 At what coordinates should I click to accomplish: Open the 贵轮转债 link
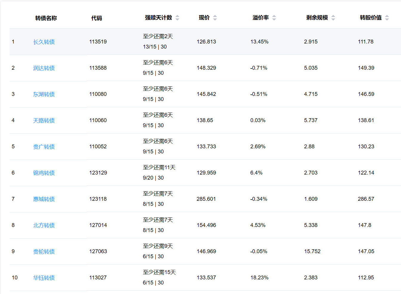(x=44, y=252)
